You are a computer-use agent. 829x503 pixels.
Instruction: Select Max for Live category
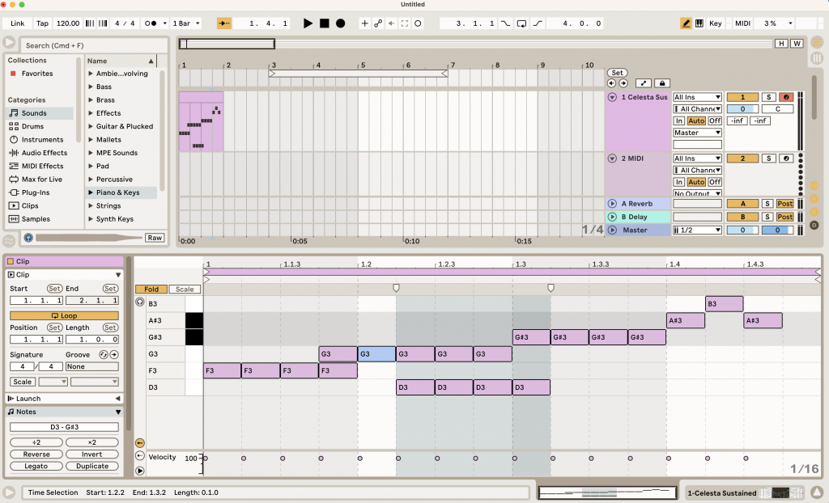pyautogui.click(x=42, y=179)
